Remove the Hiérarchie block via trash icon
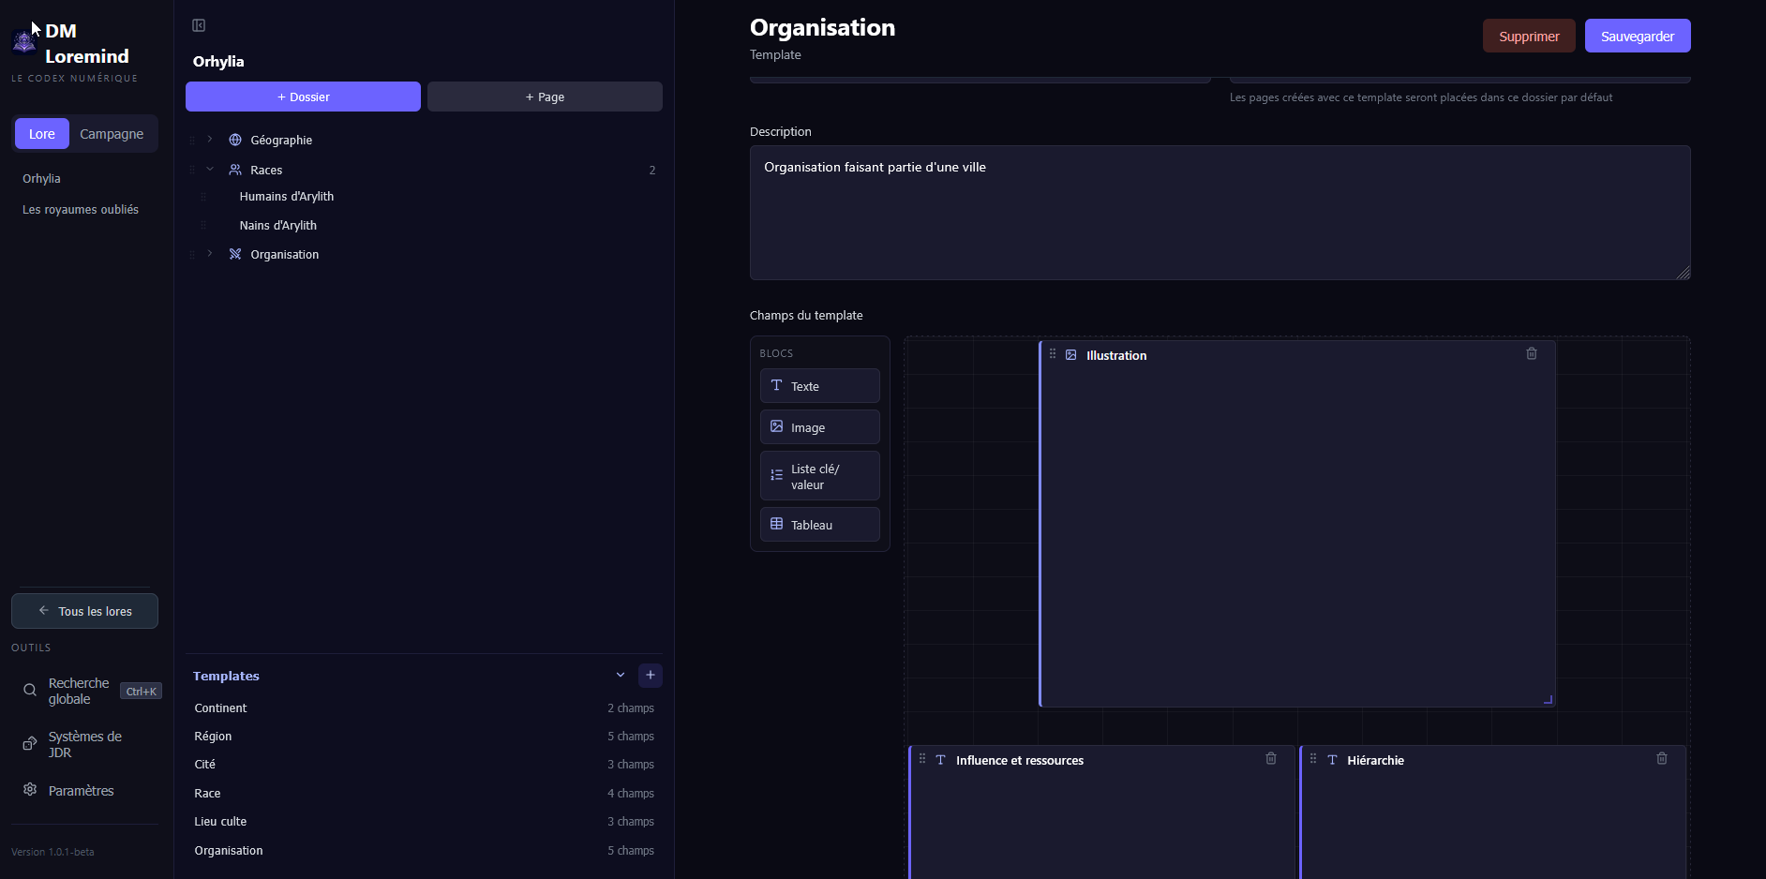1766x879 pixels. click(1662, 759)
